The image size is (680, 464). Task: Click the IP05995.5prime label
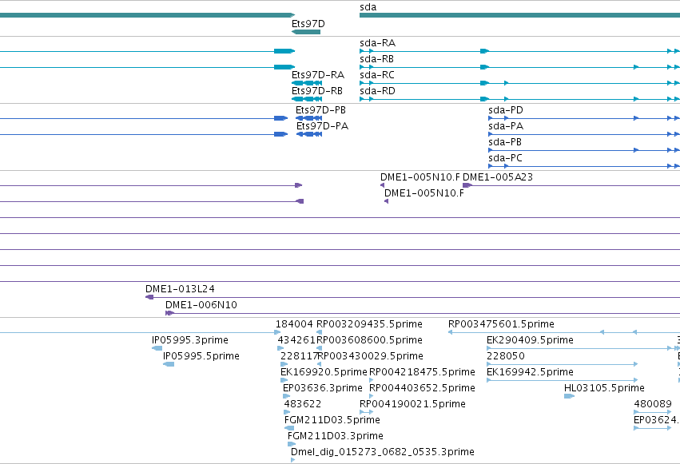(x=201, y=356)
